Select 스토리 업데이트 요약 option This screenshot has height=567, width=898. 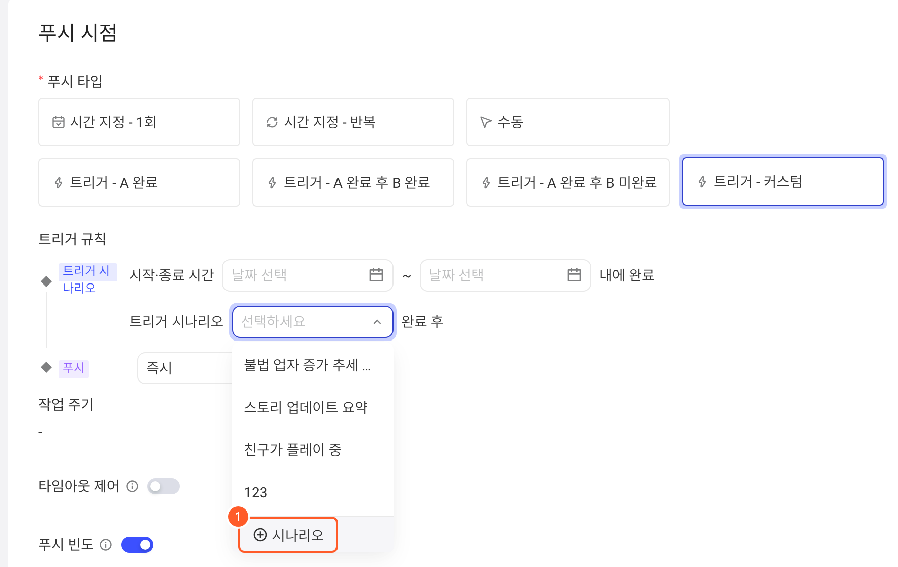(x=313, y=407)
